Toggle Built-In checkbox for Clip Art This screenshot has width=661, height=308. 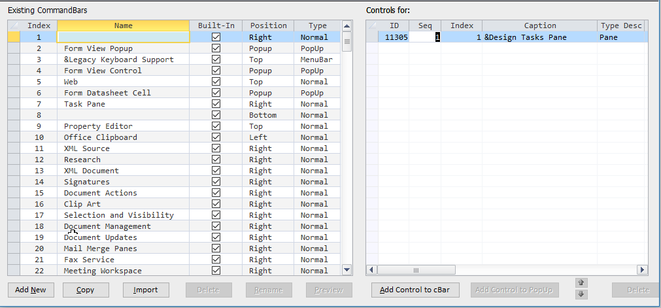click(216, 204)
